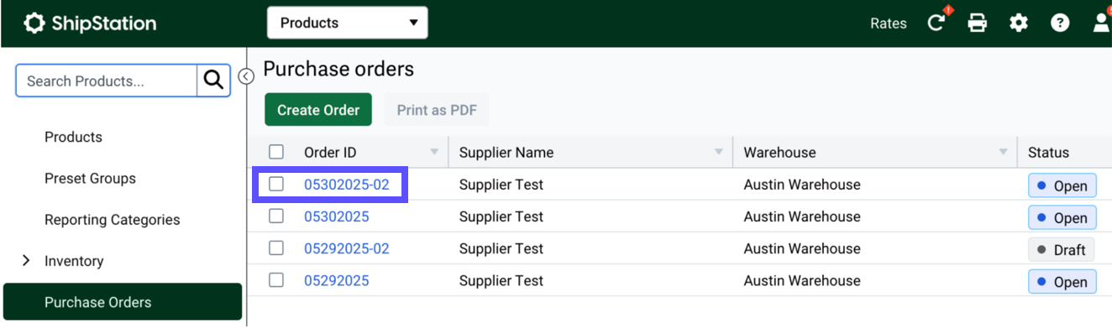Open the refresh stores icon
The height and width of the screenshot is (334, 1112).
(936, 23)
